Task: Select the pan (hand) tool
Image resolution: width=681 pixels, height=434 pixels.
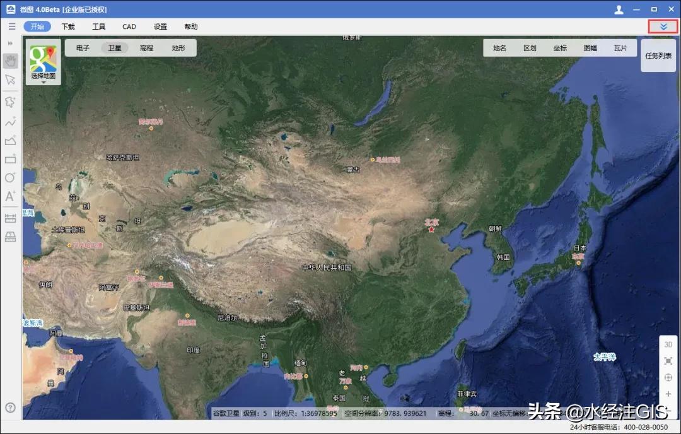Action: click(9, 61)
